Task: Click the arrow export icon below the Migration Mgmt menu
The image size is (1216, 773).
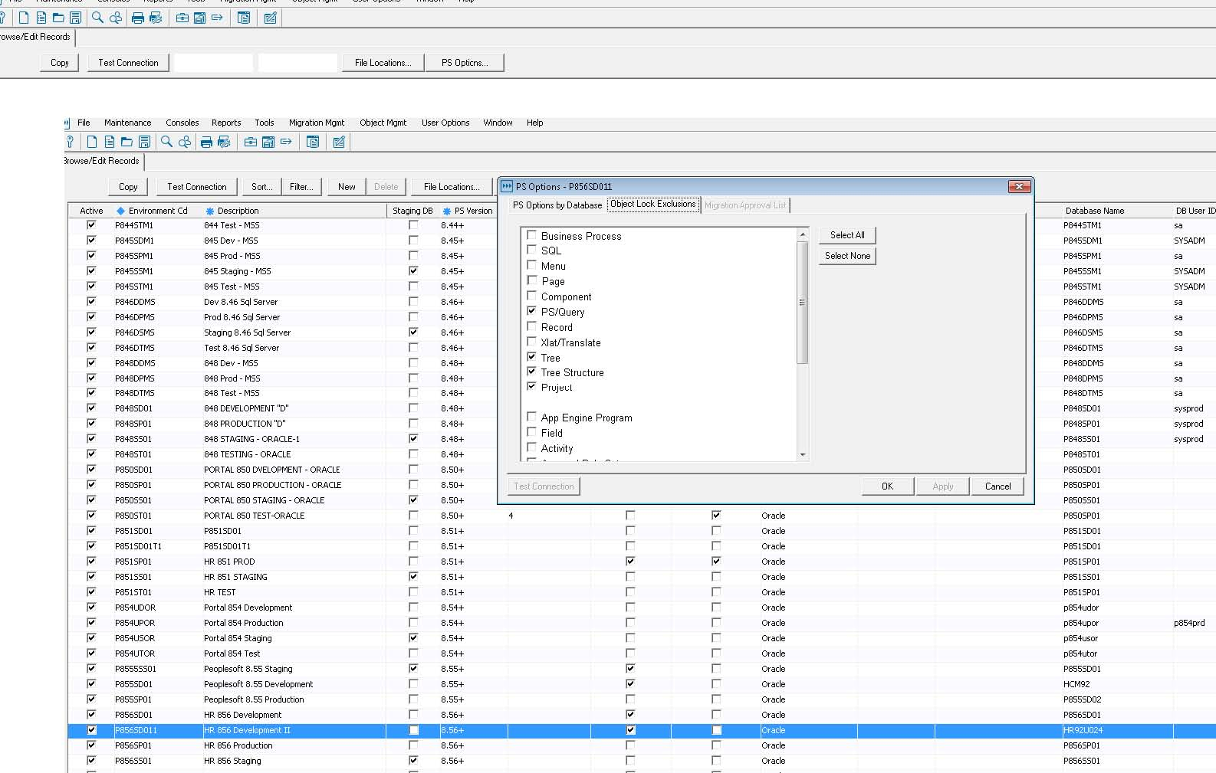Action: (x=286, y=142)
